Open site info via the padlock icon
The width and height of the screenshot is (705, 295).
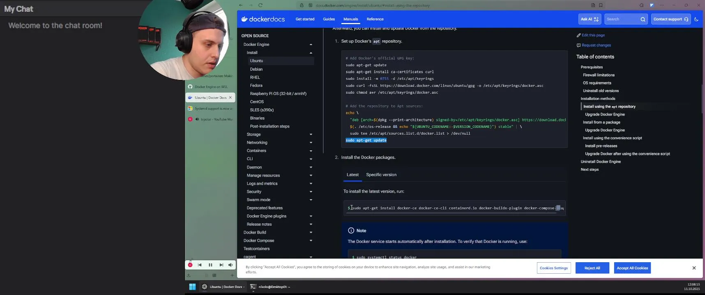[302, 5]
